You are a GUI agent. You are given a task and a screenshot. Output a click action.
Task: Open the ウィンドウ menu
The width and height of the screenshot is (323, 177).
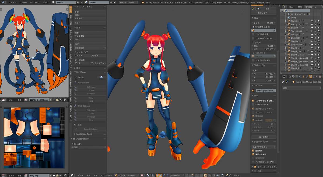pos(35,2)
